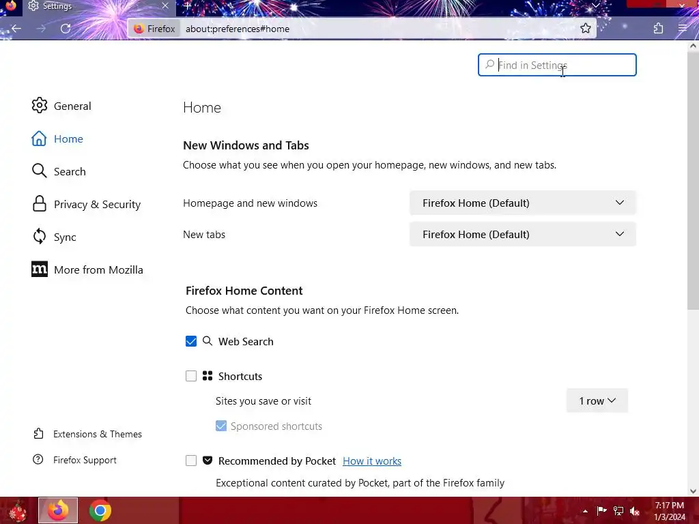
Task: Open Privacy & Security settings
Action: (86, 204)
